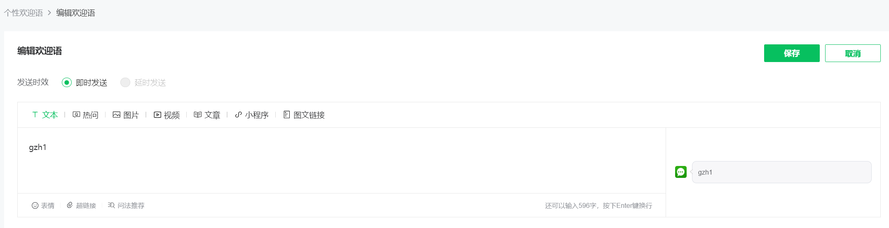
Task: Click the 图文链接 rich link icon
Action: pos(287,115)
